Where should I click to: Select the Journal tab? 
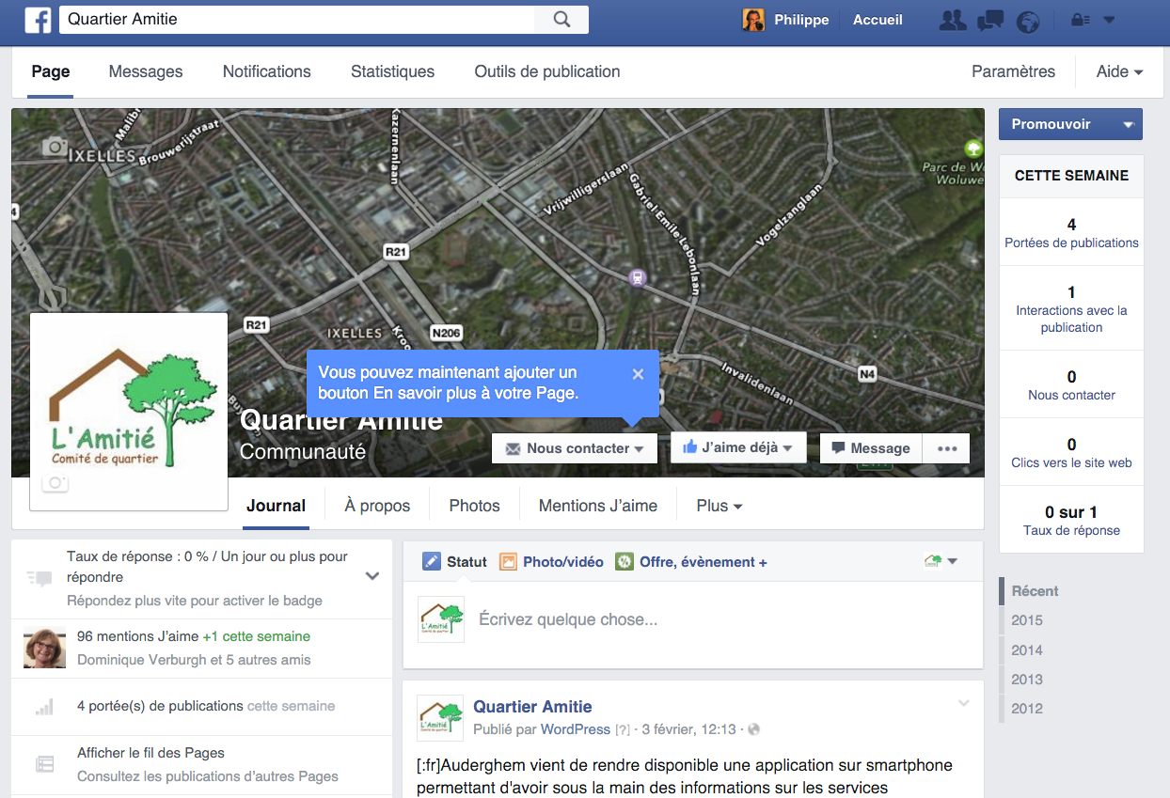click(277, 506)
